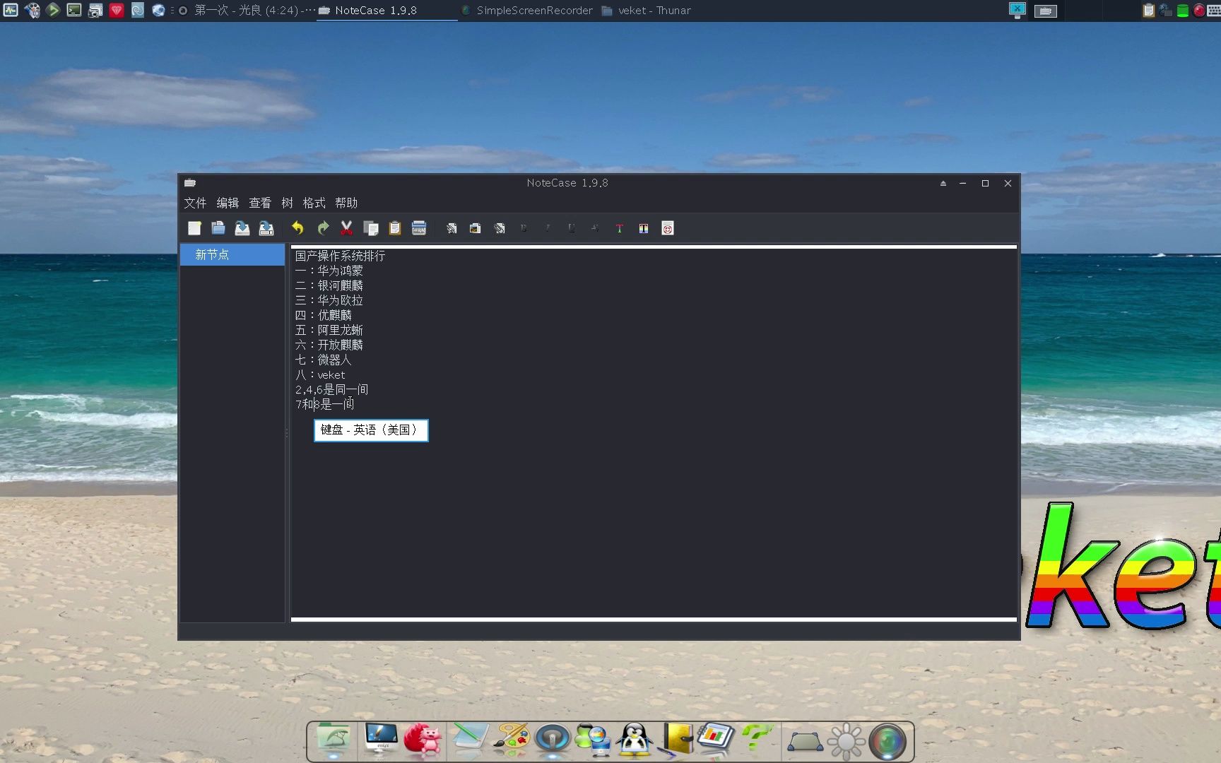The image size is (1221, 763).
Task: Paste from clipboard icon in toolbar
Action: (x=395, y=228)
